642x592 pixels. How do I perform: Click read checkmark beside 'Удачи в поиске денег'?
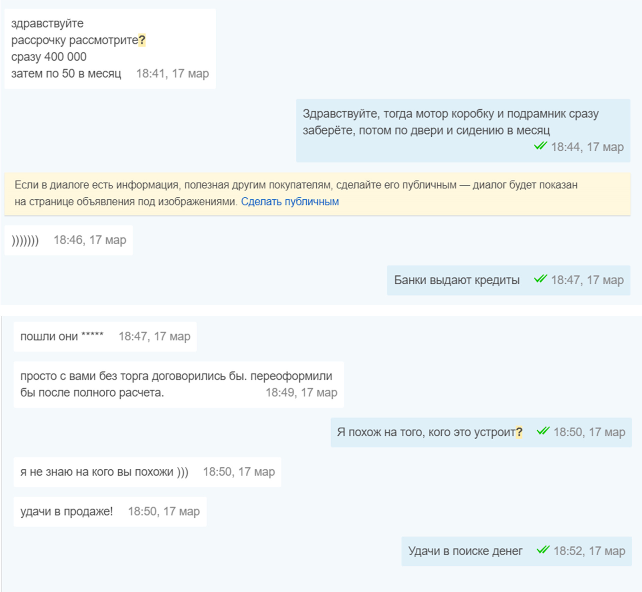[x=543, y=550]
